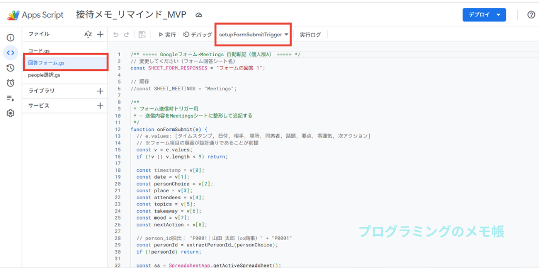Sort files with the AZ icon
539x269 pixels.
click(88, 35)
